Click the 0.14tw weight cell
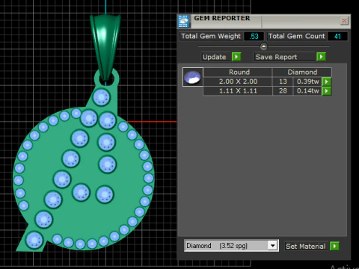Image resolution: width=359 pixels, height=269 pixels. 307,91
